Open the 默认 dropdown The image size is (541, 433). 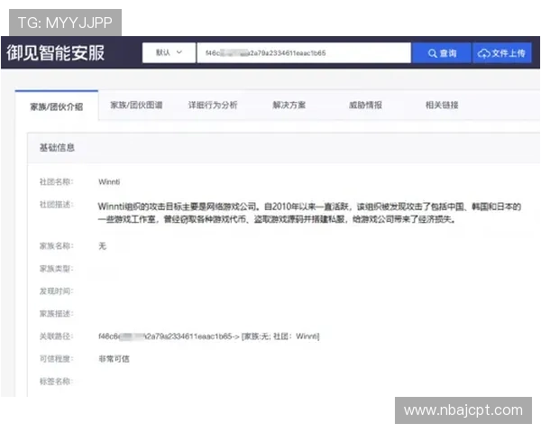tap(169, 53)
